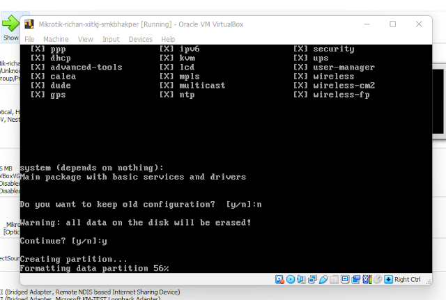446x300 pixels.
Task: Open the Input menu
Action: 111,39
